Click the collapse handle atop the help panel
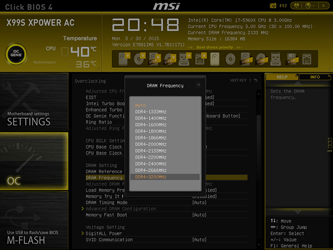Screen dimensions: 333x250 297,83
